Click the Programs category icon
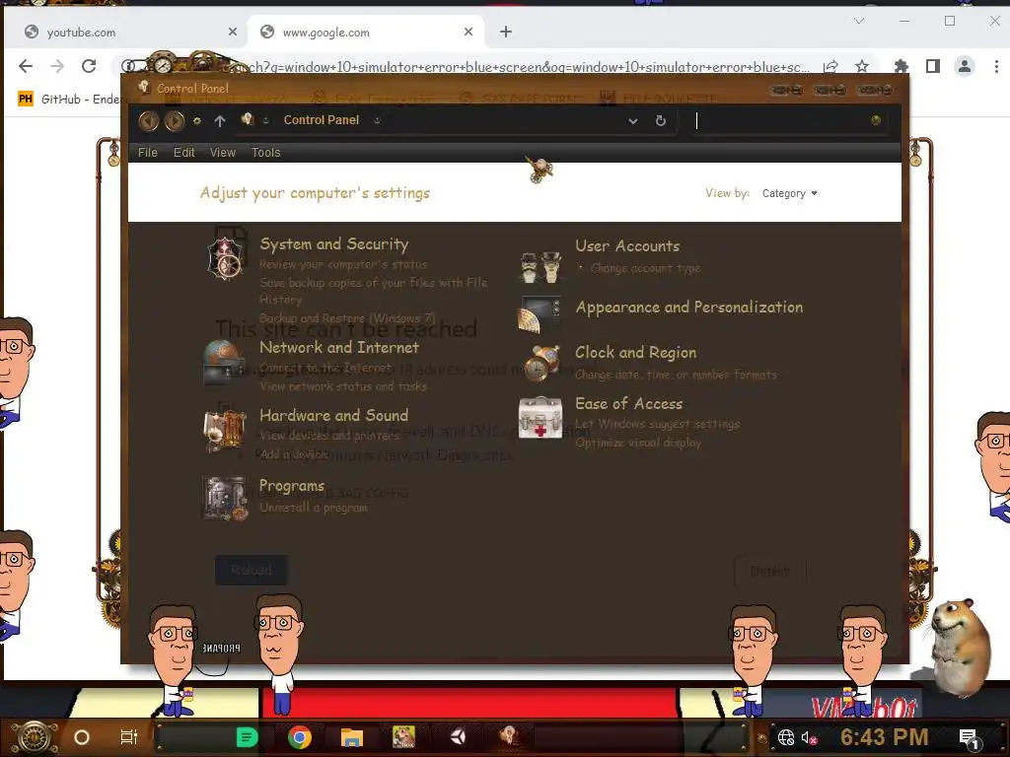Image resolution: width=1010 pixels, height=757 pixels. (x=225, y=498)
